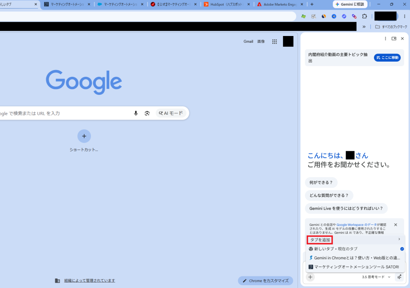The width and height of the screenshot is (410, 288).
Task: Click Chrome をカスタマイズ button
Action: pos(265,281)
